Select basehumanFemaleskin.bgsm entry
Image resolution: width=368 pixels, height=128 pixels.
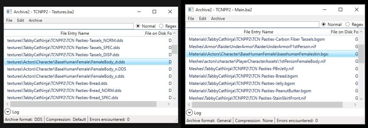(x=272, y=54)
